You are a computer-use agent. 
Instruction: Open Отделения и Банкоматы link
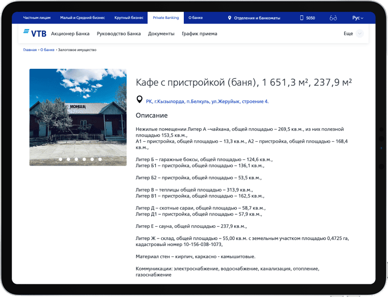[x=257, y=18]
